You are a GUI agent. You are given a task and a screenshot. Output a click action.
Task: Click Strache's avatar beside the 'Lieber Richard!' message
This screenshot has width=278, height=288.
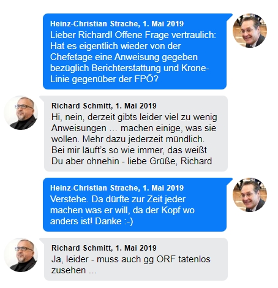[x=250, y=31]
